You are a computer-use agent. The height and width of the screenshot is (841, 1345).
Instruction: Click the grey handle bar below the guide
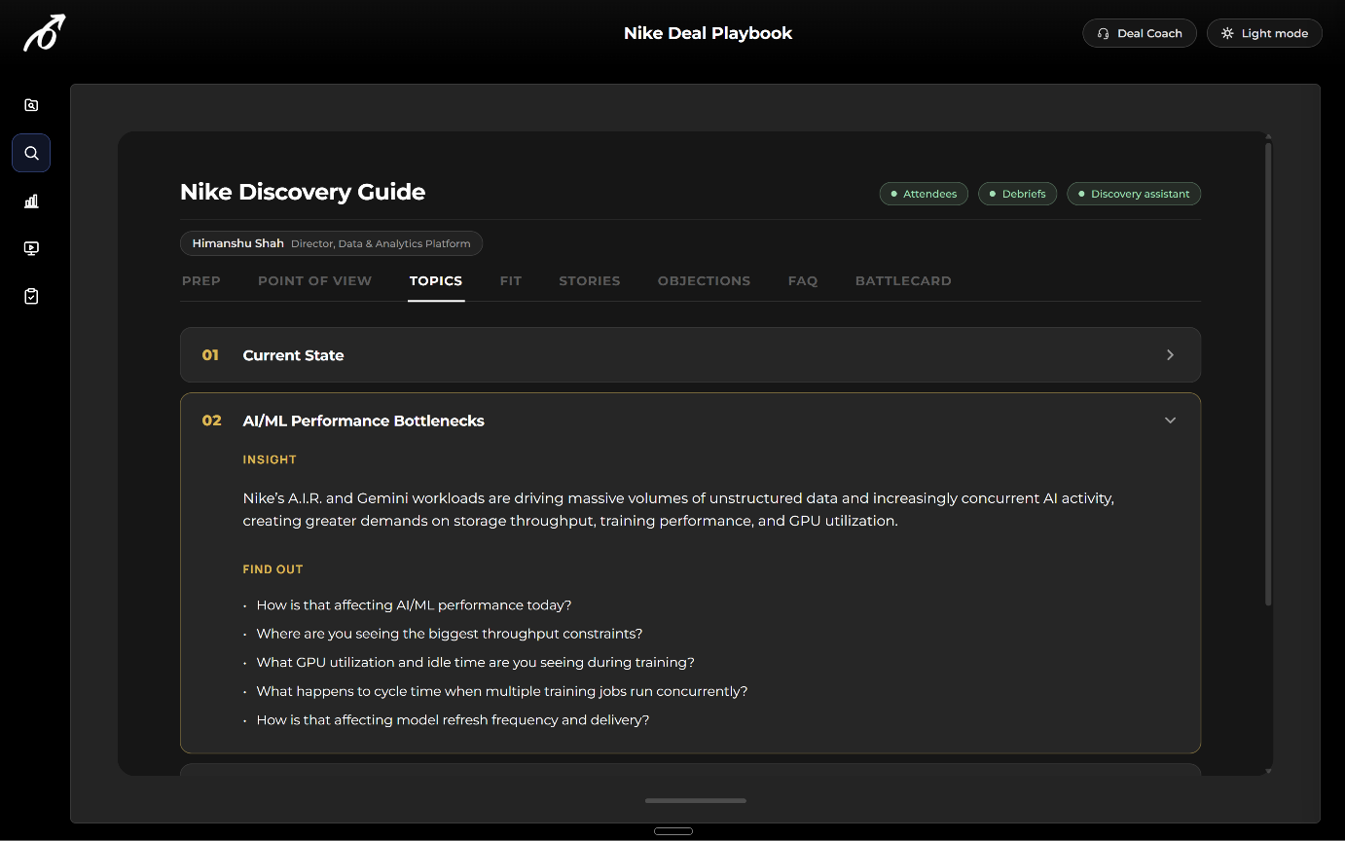[x=696, y=801]
